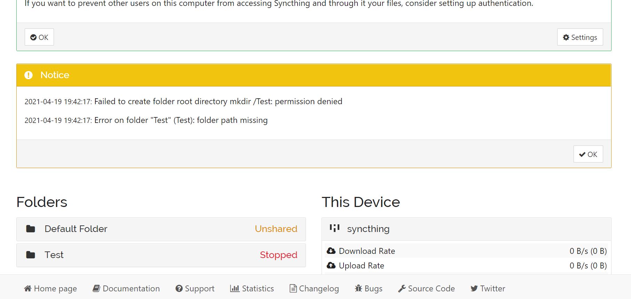Open Settings from the authentication warning
Image resolution: width=631 pixels, height=299 pixels.
point(580,37)
